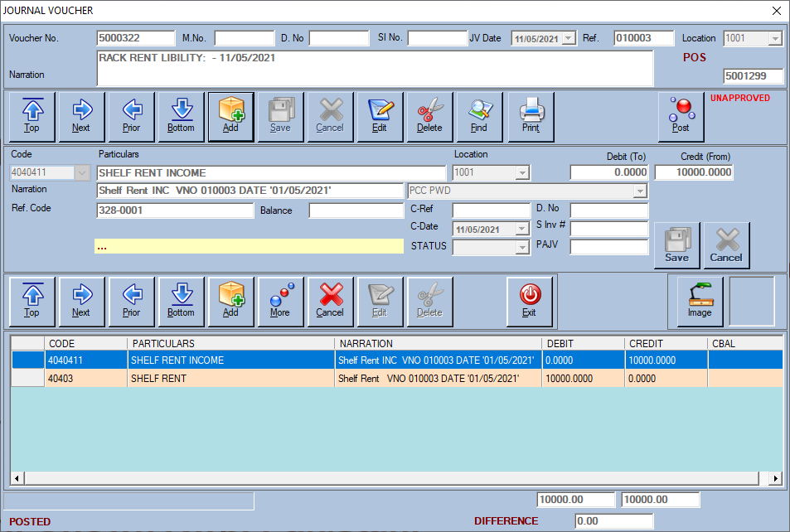
Task: Click the CREDIT column header
Action: [x=666, y=344]
